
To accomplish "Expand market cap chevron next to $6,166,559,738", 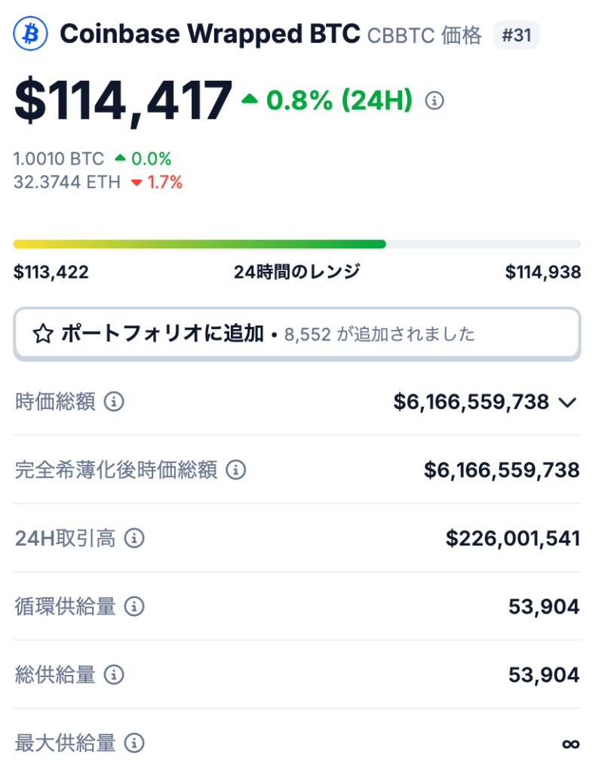I will pyautogui.click(x=568, y=403).
